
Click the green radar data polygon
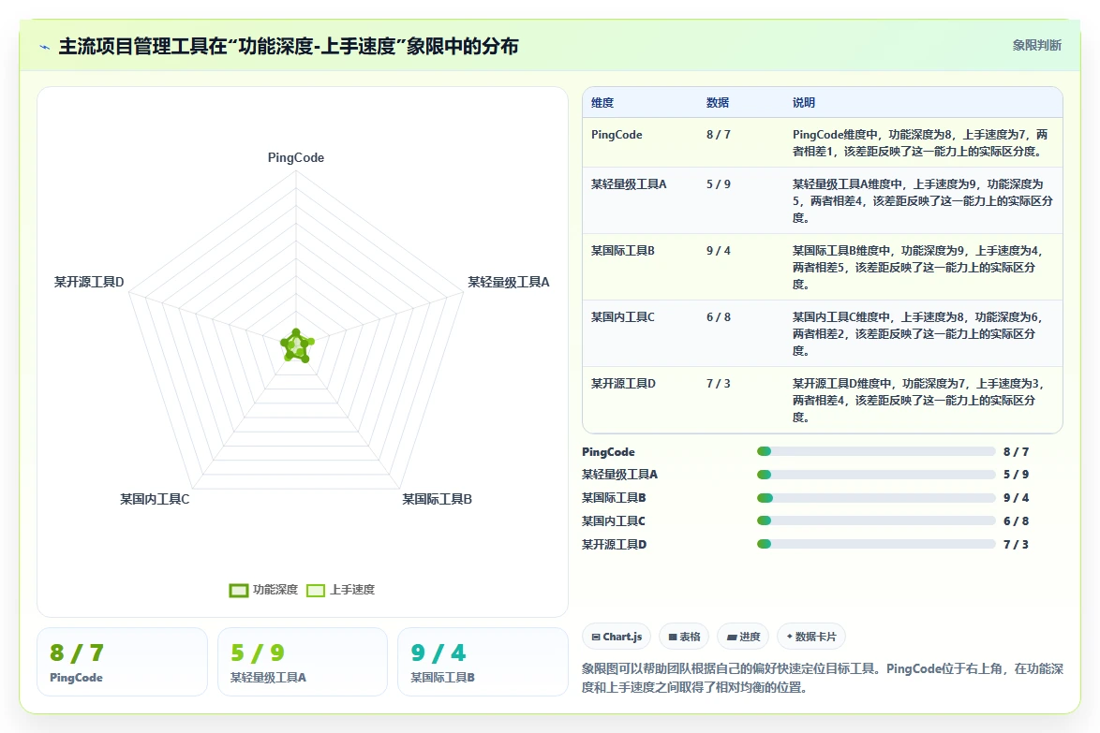[x=297, y=346]
